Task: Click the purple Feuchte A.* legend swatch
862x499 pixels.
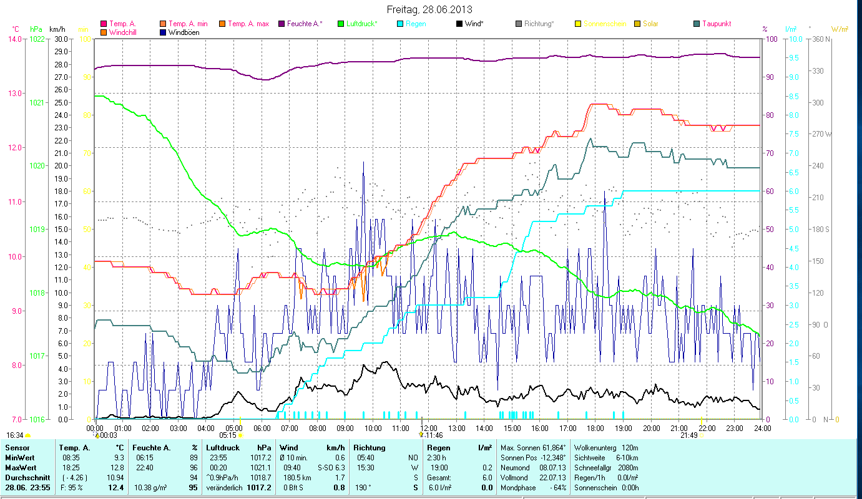Action: click(281, 24)
